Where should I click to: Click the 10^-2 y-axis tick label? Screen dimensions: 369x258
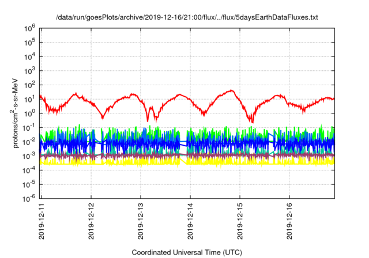click(x=29, y=142)
